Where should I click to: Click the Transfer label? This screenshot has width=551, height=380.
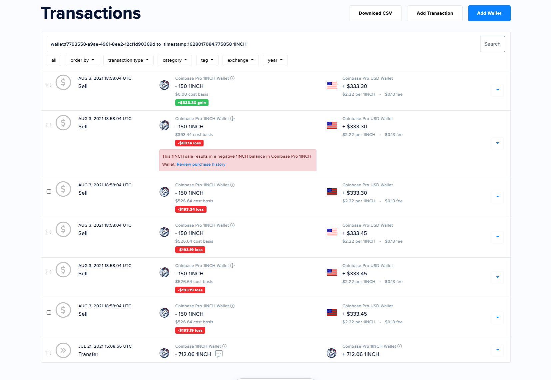(x=88, y=354)
